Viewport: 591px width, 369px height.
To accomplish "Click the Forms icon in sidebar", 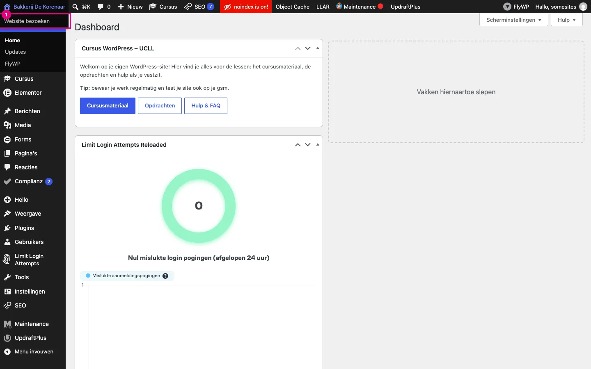I will click(7, 139).
